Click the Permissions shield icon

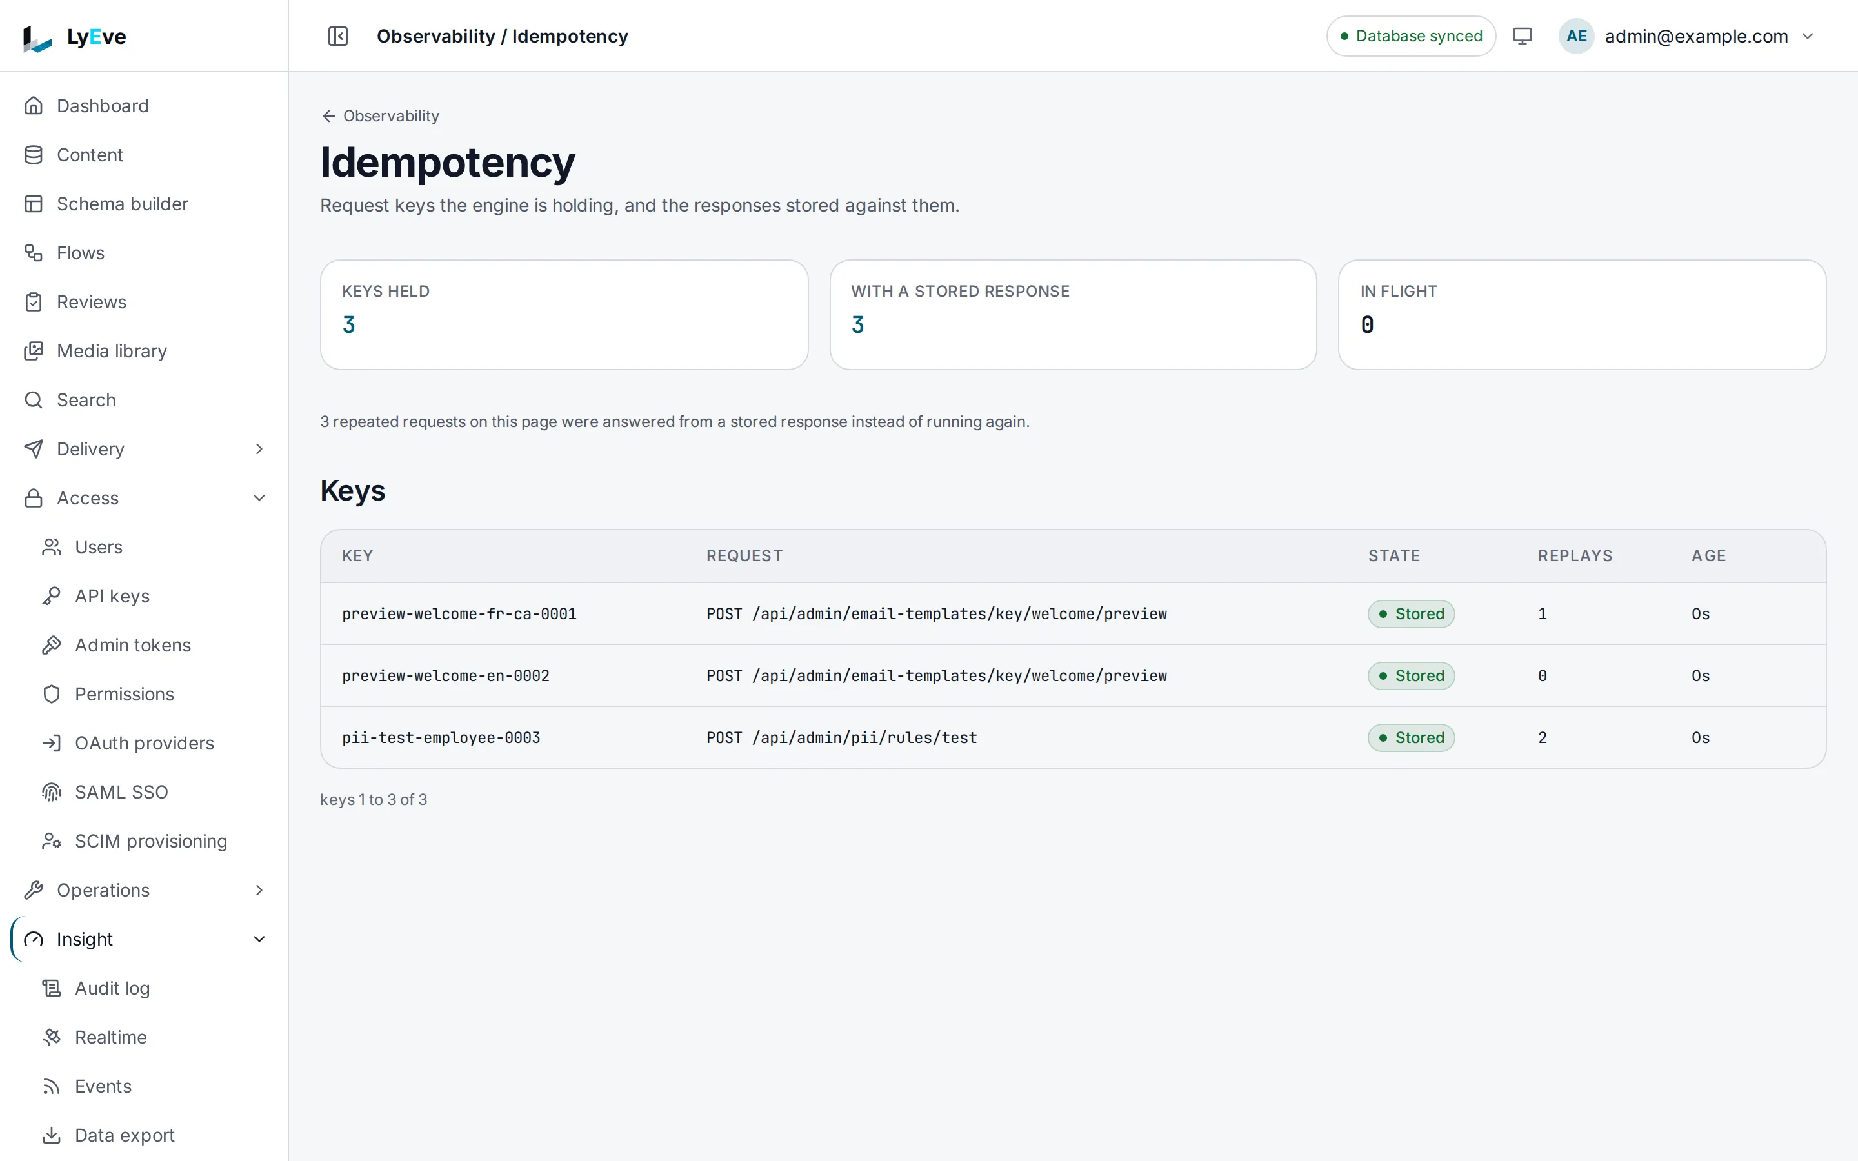(x=52, y=694)
